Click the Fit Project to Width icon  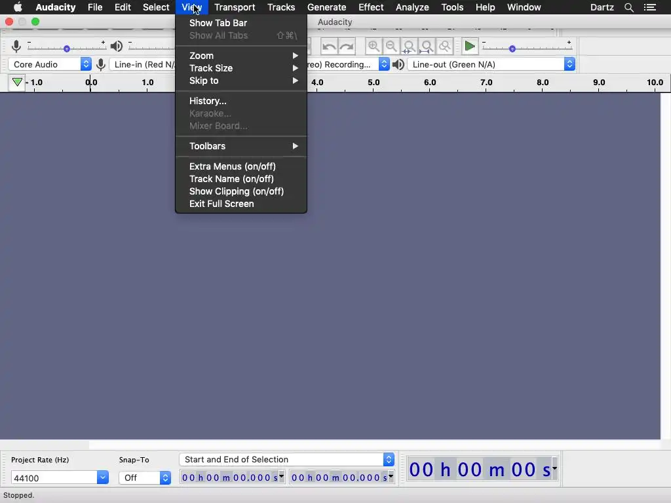click(427, 47)
